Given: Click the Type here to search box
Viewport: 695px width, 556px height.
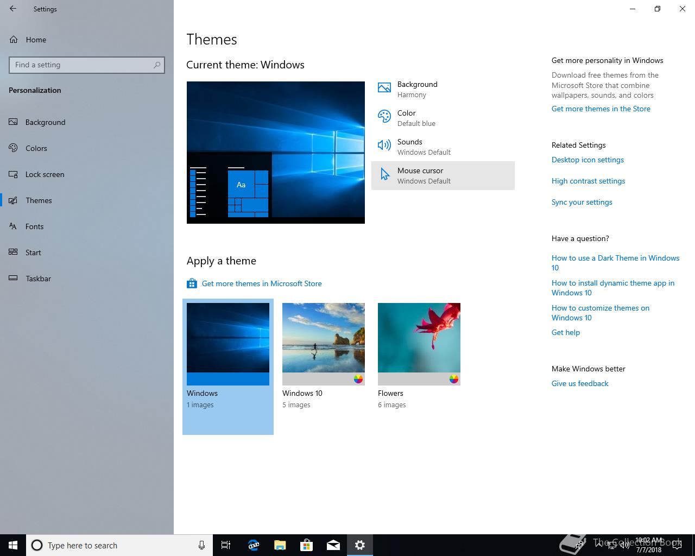Looking at the screenshot, I should [x=119, y=545].
